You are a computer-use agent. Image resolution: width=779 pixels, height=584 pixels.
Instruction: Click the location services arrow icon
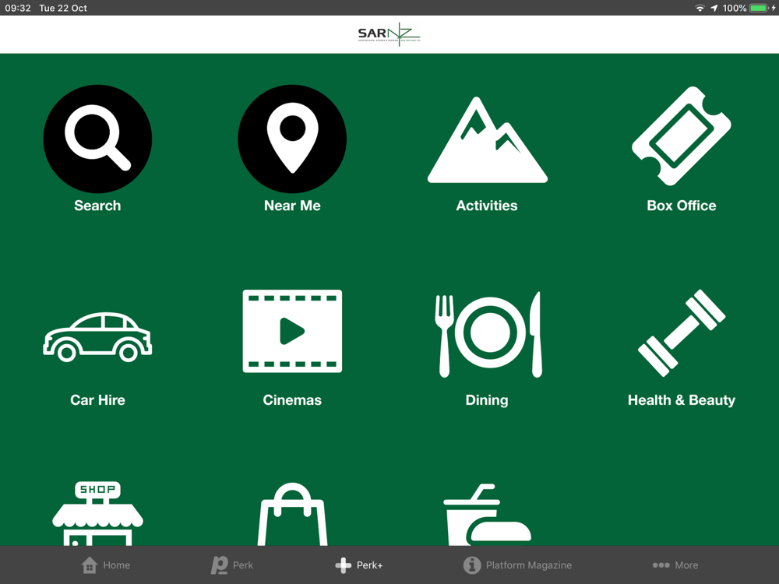click(x=714, y=8)
